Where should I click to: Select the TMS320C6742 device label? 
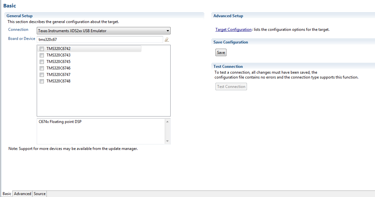click(x=58, y=49)
